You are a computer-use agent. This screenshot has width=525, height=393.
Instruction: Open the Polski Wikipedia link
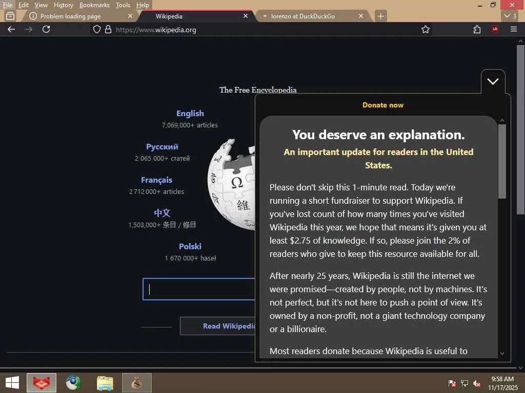click(190, 246)
